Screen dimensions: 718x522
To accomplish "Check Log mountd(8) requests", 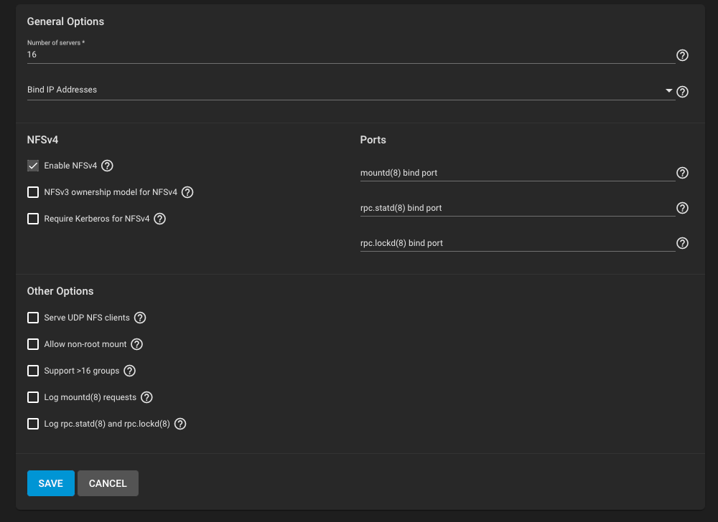I will (33, 397).
